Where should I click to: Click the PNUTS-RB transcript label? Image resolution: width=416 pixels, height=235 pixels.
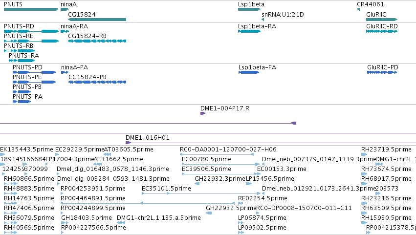click(x=19, y=46)
